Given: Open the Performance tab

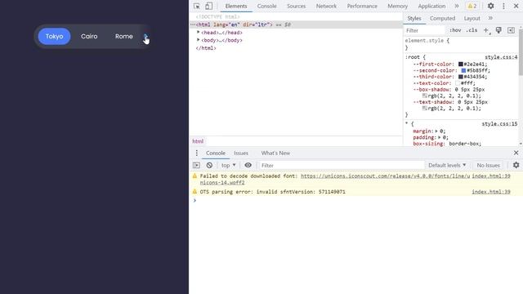Looking at the screenshot, I should [x=362, y=6].
